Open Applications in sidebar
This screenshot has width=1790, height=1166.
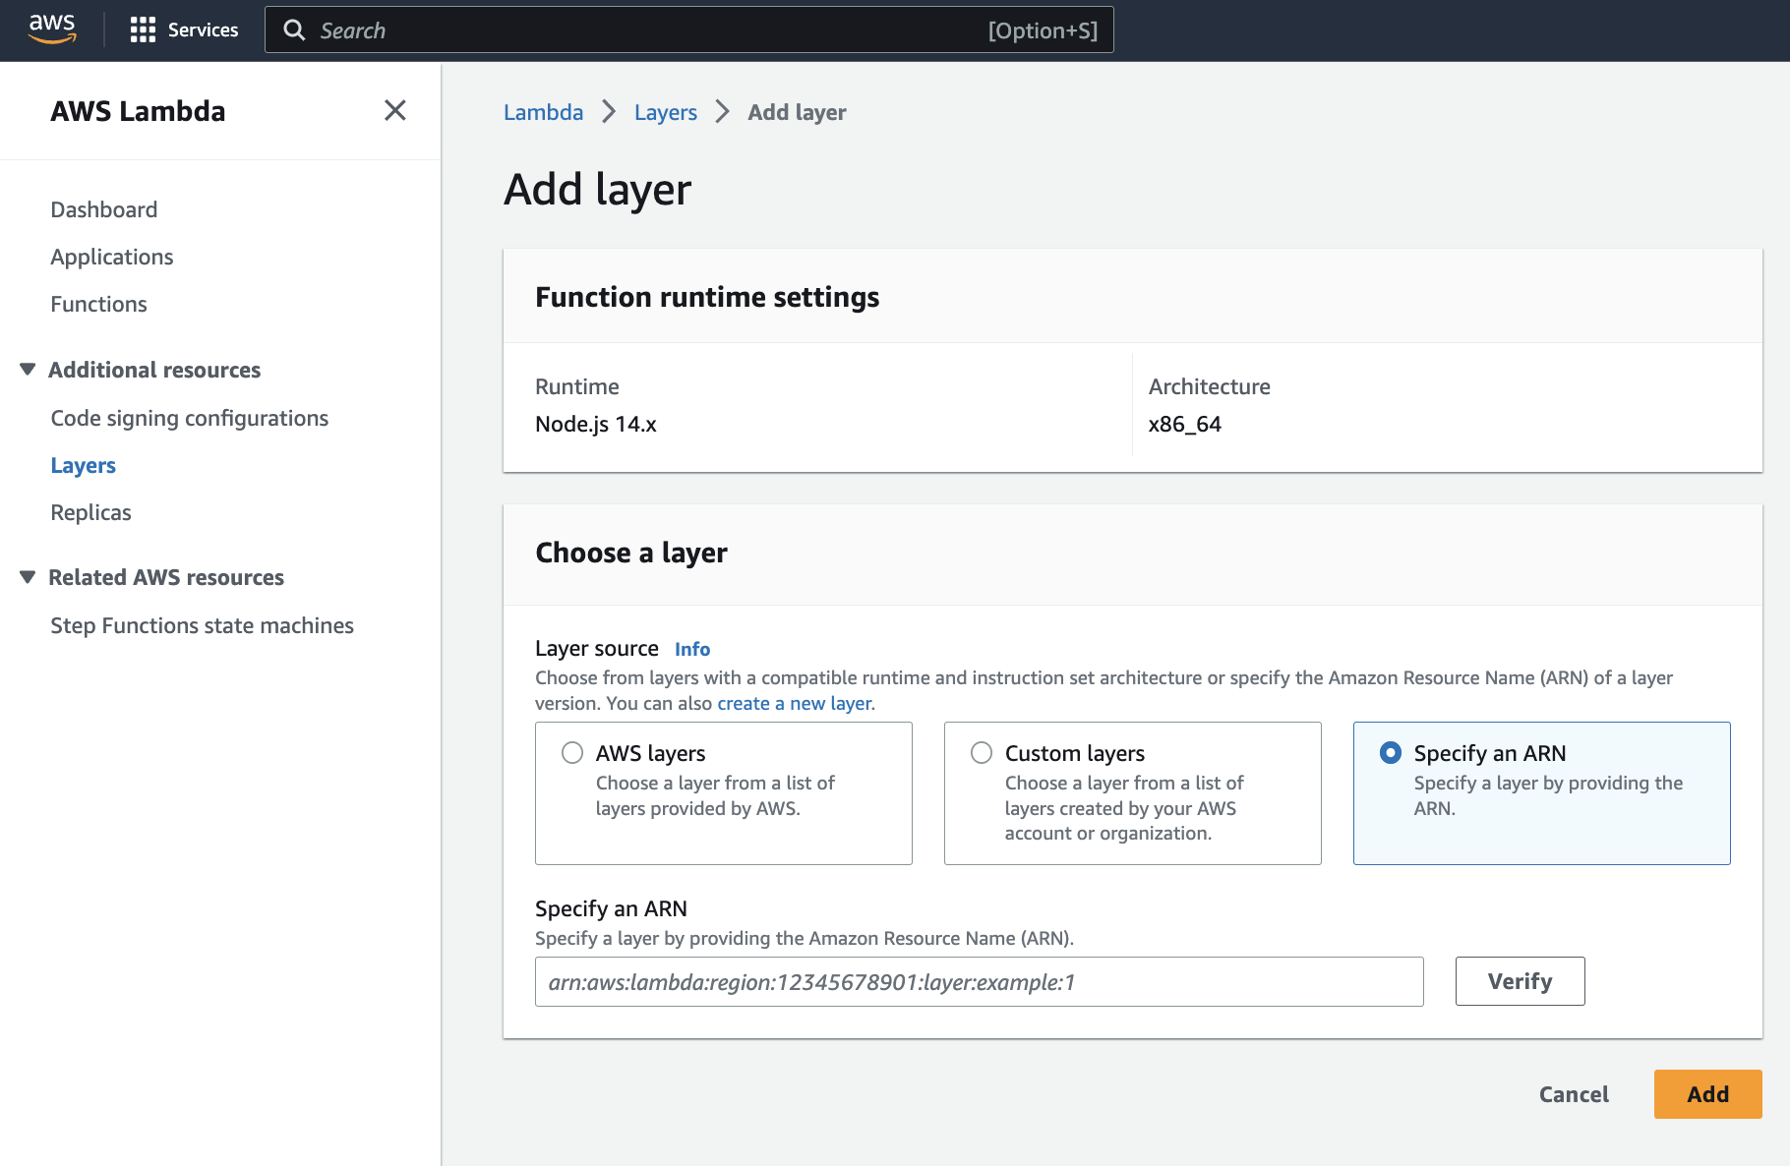point(112,257)
